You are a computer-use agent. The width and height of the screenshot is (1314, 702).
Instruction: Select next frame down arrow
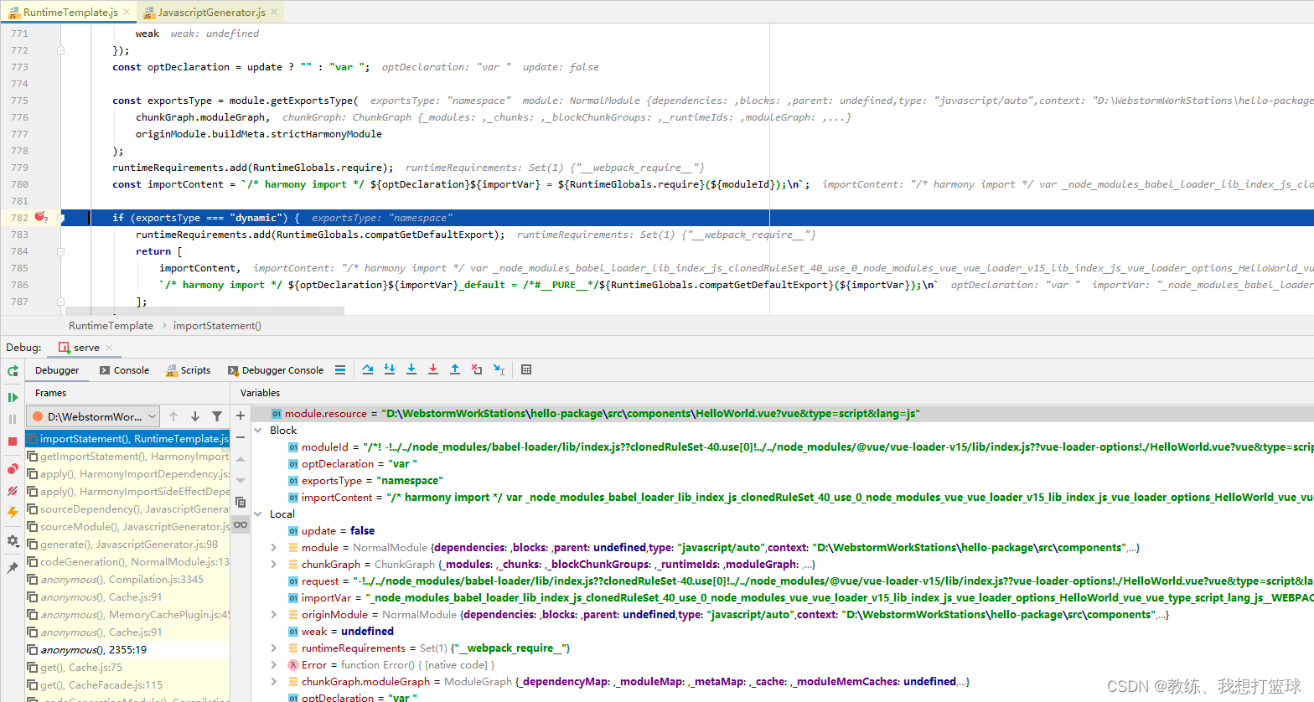coord(195,416)
